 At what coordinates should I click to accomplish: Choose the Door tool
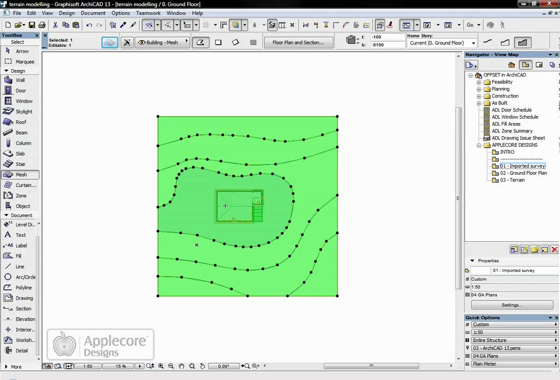tap(20, 90)
